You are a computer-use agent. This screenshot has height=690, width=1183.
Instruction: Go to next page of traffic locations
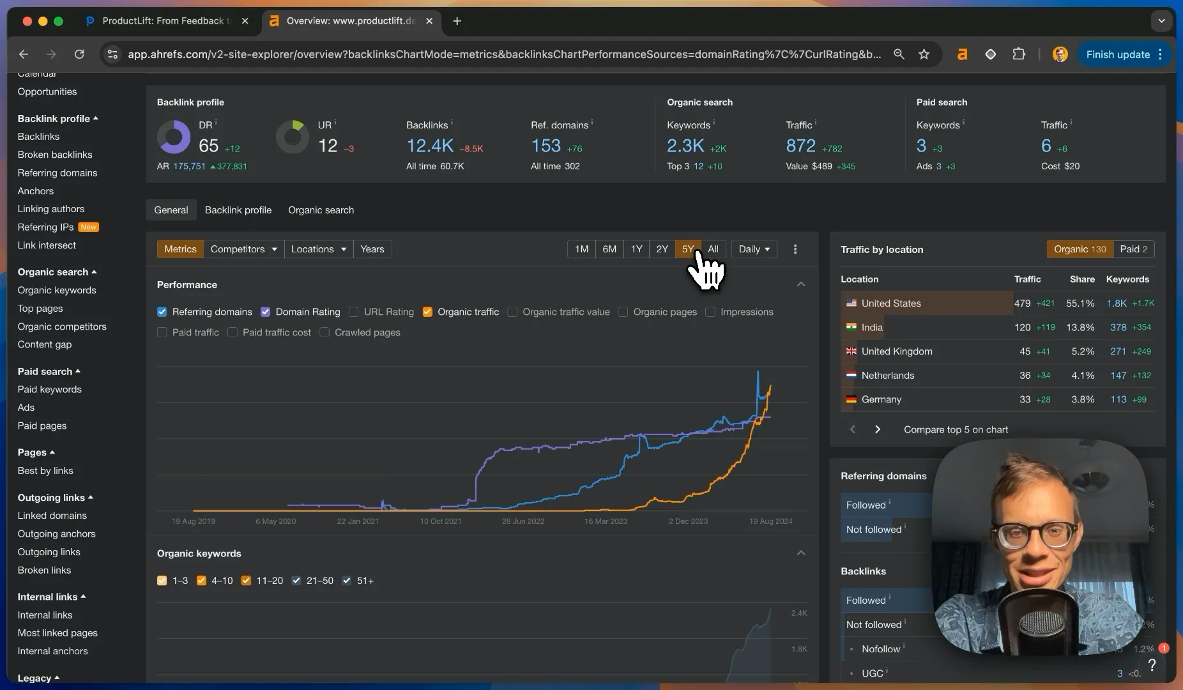(878, 429)
